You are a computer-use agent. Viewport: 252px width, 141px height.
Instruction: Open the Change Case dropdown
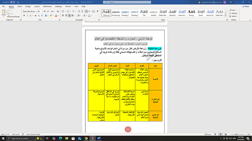click(52, 11)
